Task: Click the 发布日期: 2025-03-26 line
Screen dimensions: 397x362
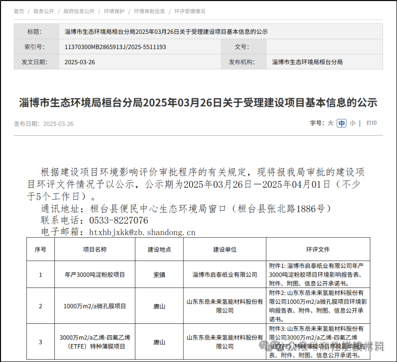Action: [x=43, y=124]
